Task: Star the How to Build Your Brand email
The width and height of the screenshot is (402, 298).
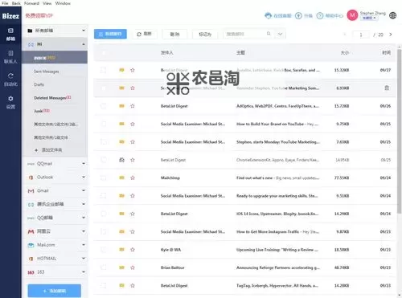Action: click(133, 124)
